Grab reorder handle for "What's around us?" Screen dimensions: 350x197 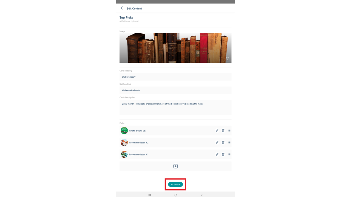229,130
